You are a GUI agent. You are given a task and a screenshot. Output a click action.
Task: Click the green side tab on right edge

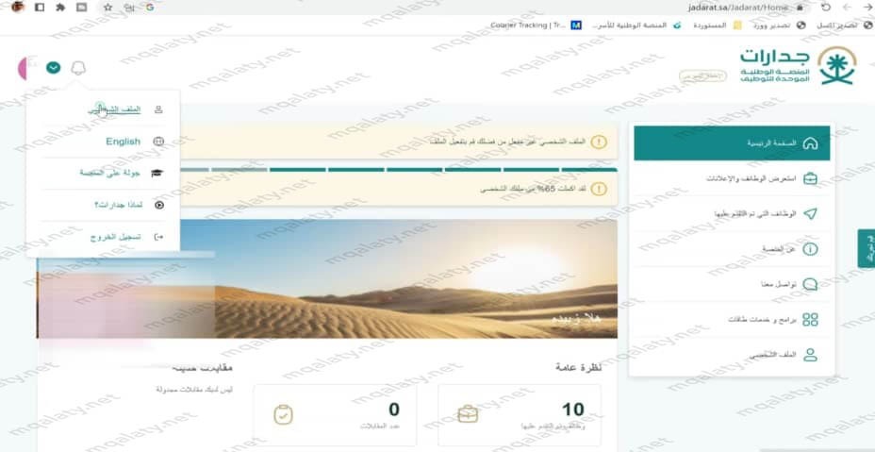point(867,248)
